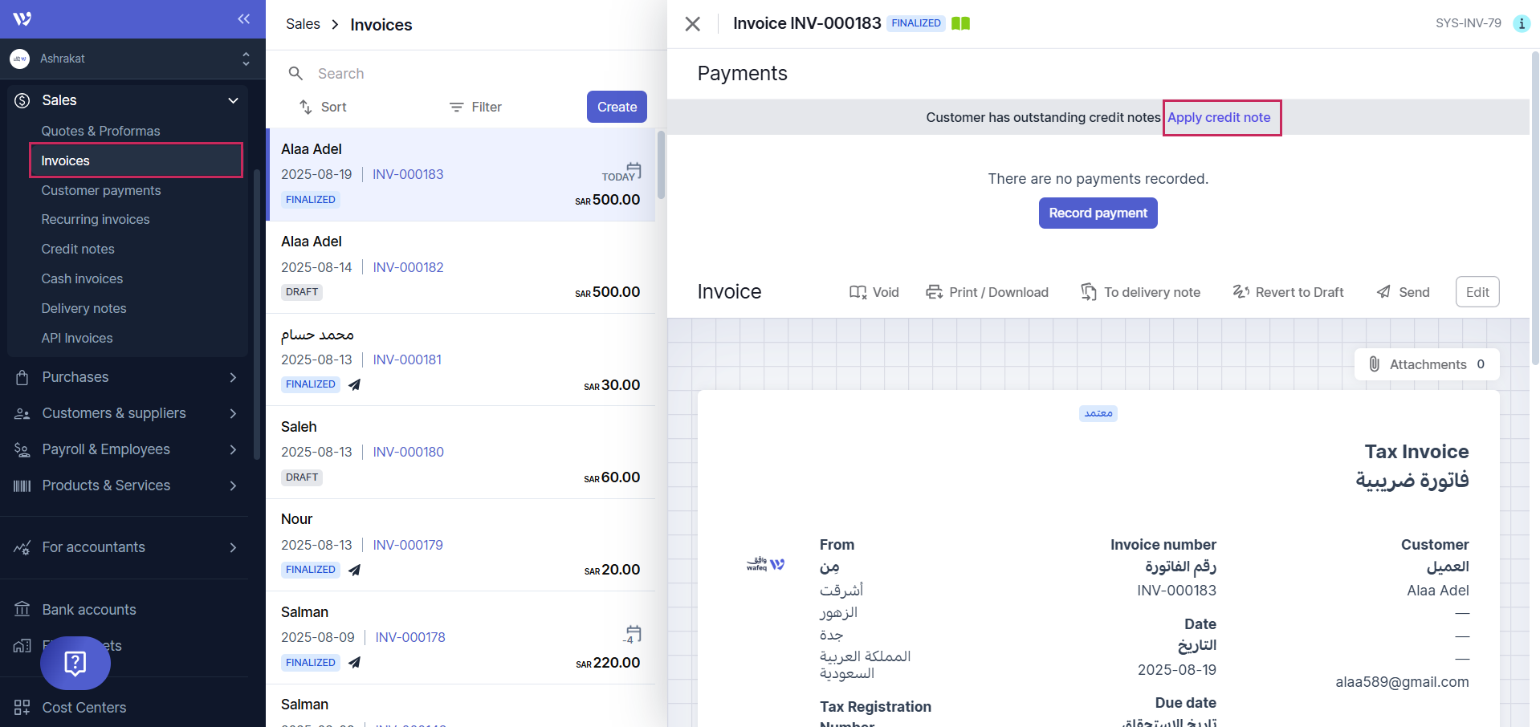This screenshot has width=1540, height=727.
Task: Close the invoice detail panel
Action: click(692, 24)
